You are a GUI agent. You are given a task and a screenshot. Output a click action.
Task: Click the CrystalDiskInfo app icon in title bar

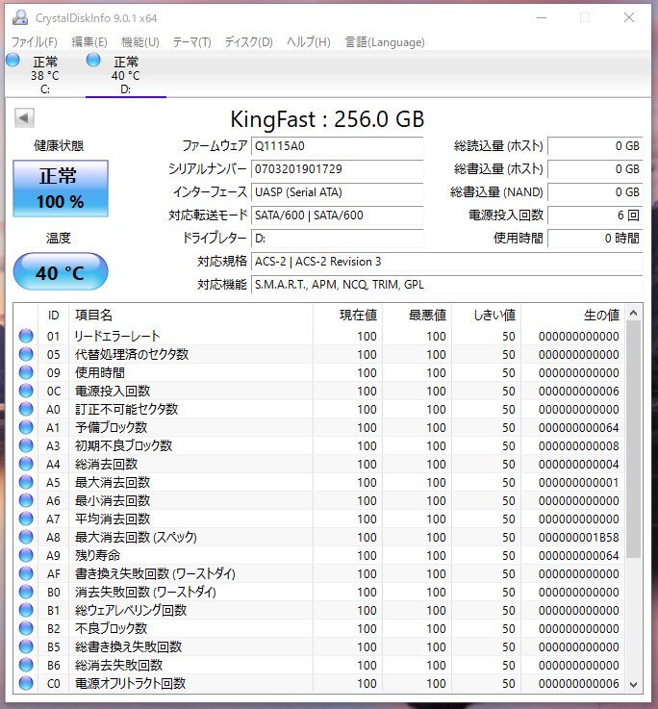[x=20, y=17]
